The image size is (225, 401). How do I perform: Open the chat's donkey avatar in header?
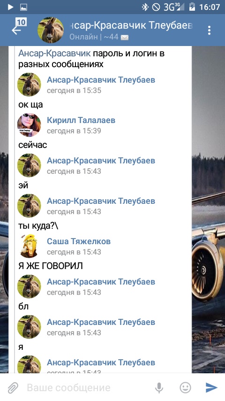pyautogui.click(x=51, y=30)
